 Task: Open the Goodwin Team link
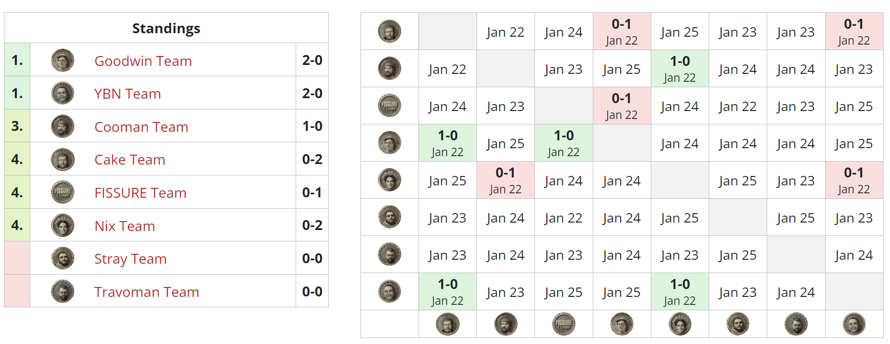pos(143,61)
